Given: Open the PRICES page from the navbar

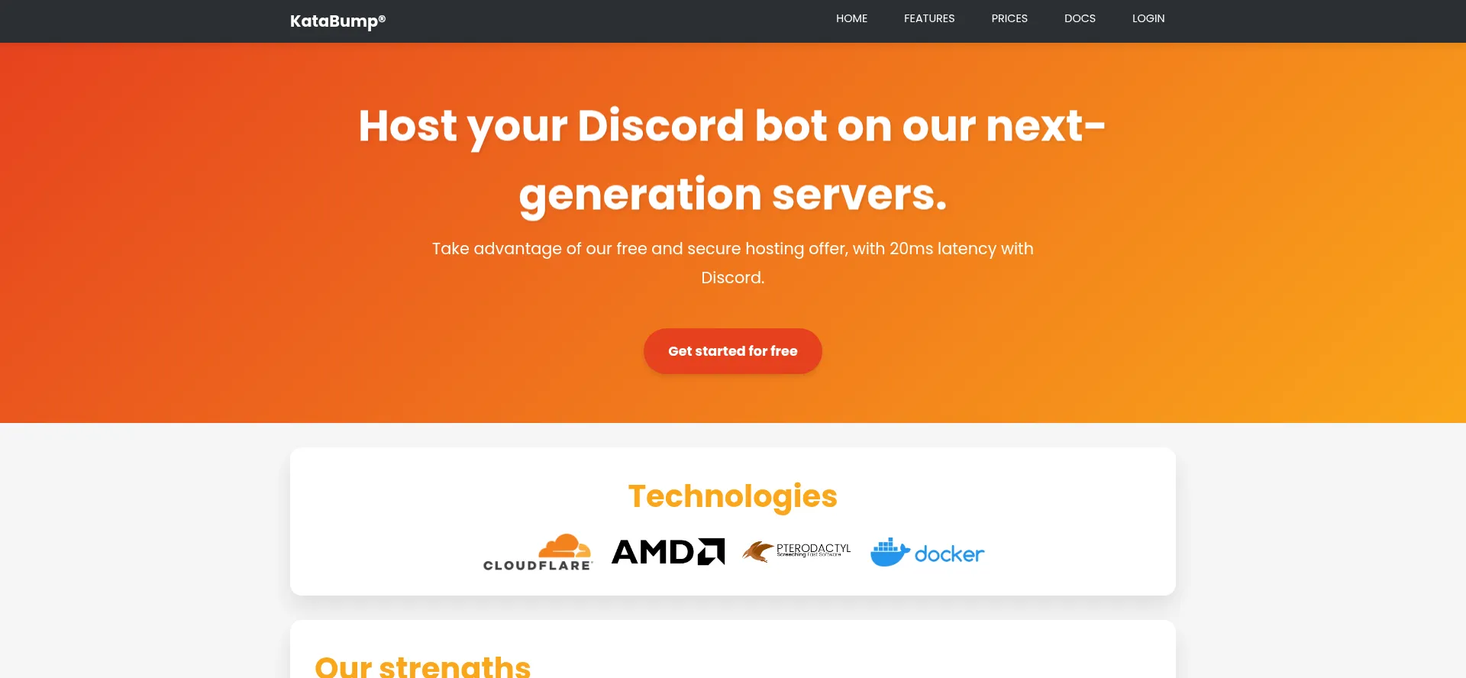Looking at the screenshot, I should pyautogui.click(x=1009, y=18).
